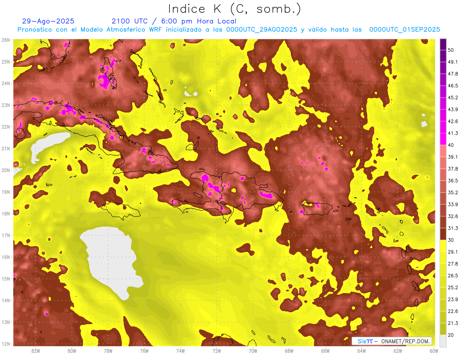Click the "12N" latitude label

[x=6, y=344]
